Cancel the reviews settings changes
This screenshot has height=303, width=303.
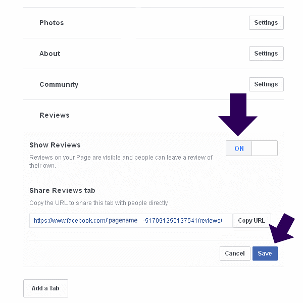(x=235, y=254)
